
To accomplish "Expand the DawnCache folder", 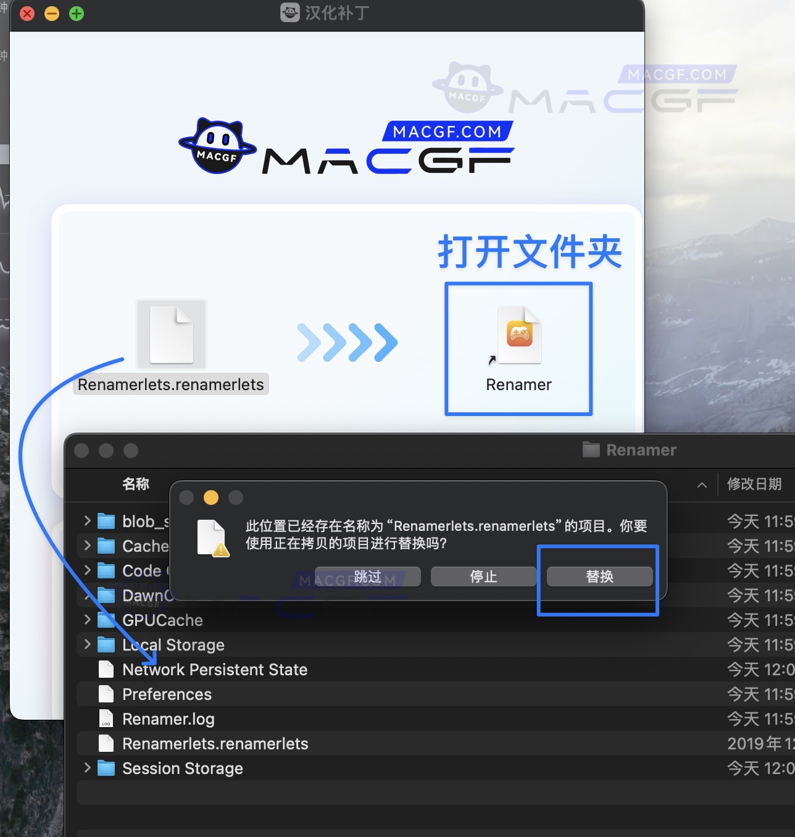I will (x=86, y=595).
